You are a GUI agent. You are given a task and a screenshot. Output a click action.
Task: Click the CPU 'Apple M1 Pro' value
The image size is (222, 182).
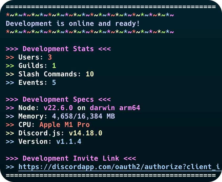click(65, 125)
